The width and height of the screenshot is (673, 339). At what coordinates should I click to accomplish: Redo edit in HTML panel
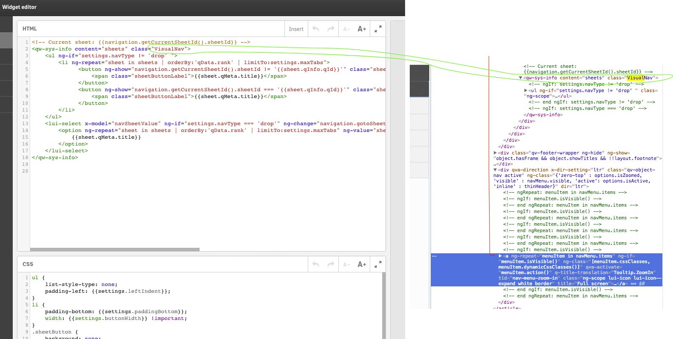click(331, 29)
